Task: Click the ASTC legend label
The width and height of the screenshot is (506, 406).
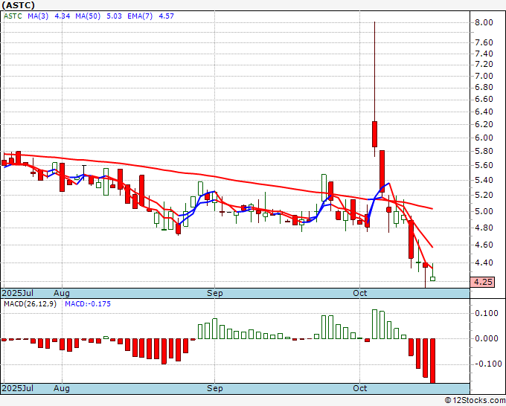Action: pyautogui.click(x=13, y=16)
